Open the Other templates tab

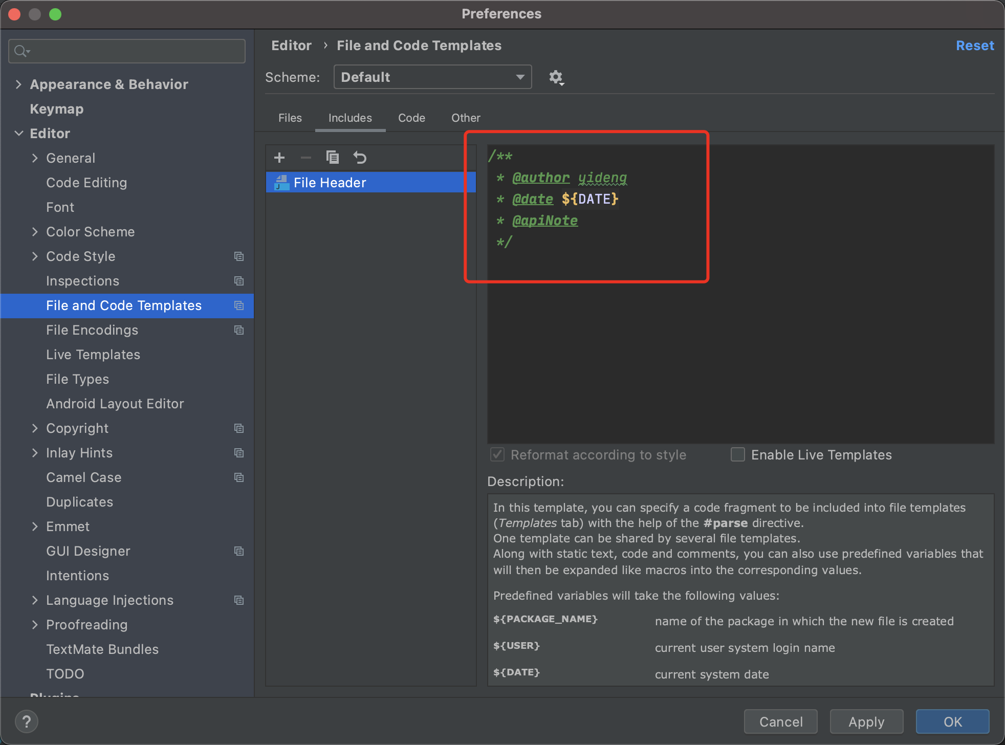click(465, 118)
